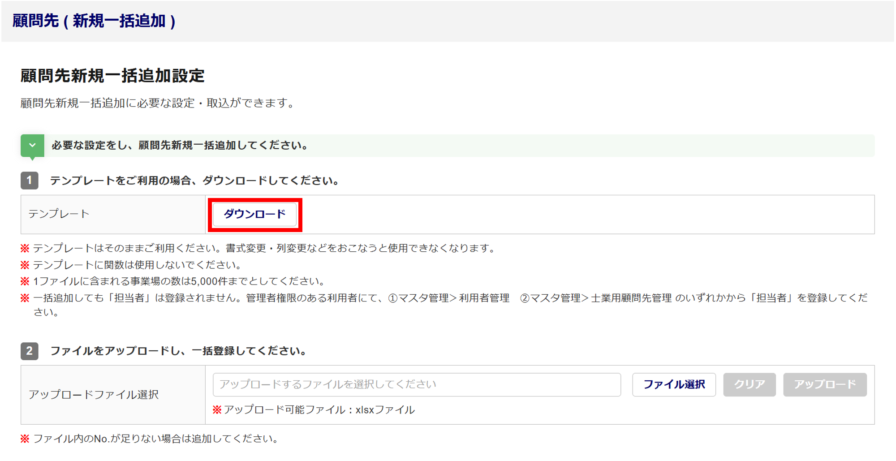Screen dimensions: 896x461
Task: Click the ※ mark beside the 5,000件 limit note
Action: (x=25, y=281)
